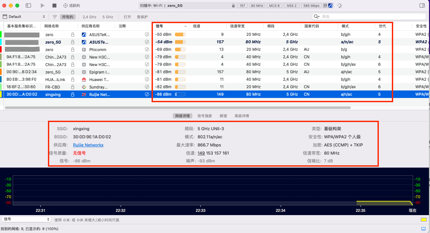Open the Ruijie Networks supplier link
Screen dimensions: 430x233
click(x=88, y=145)
